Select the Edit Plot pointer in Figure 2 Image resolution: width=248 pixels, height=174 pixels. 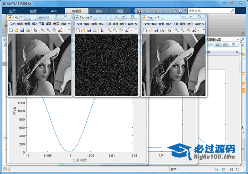point(102,30)
